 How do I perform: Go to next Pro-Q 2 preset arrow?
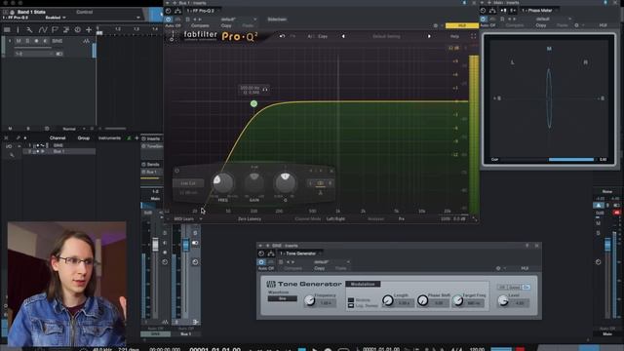click(429, 36)
